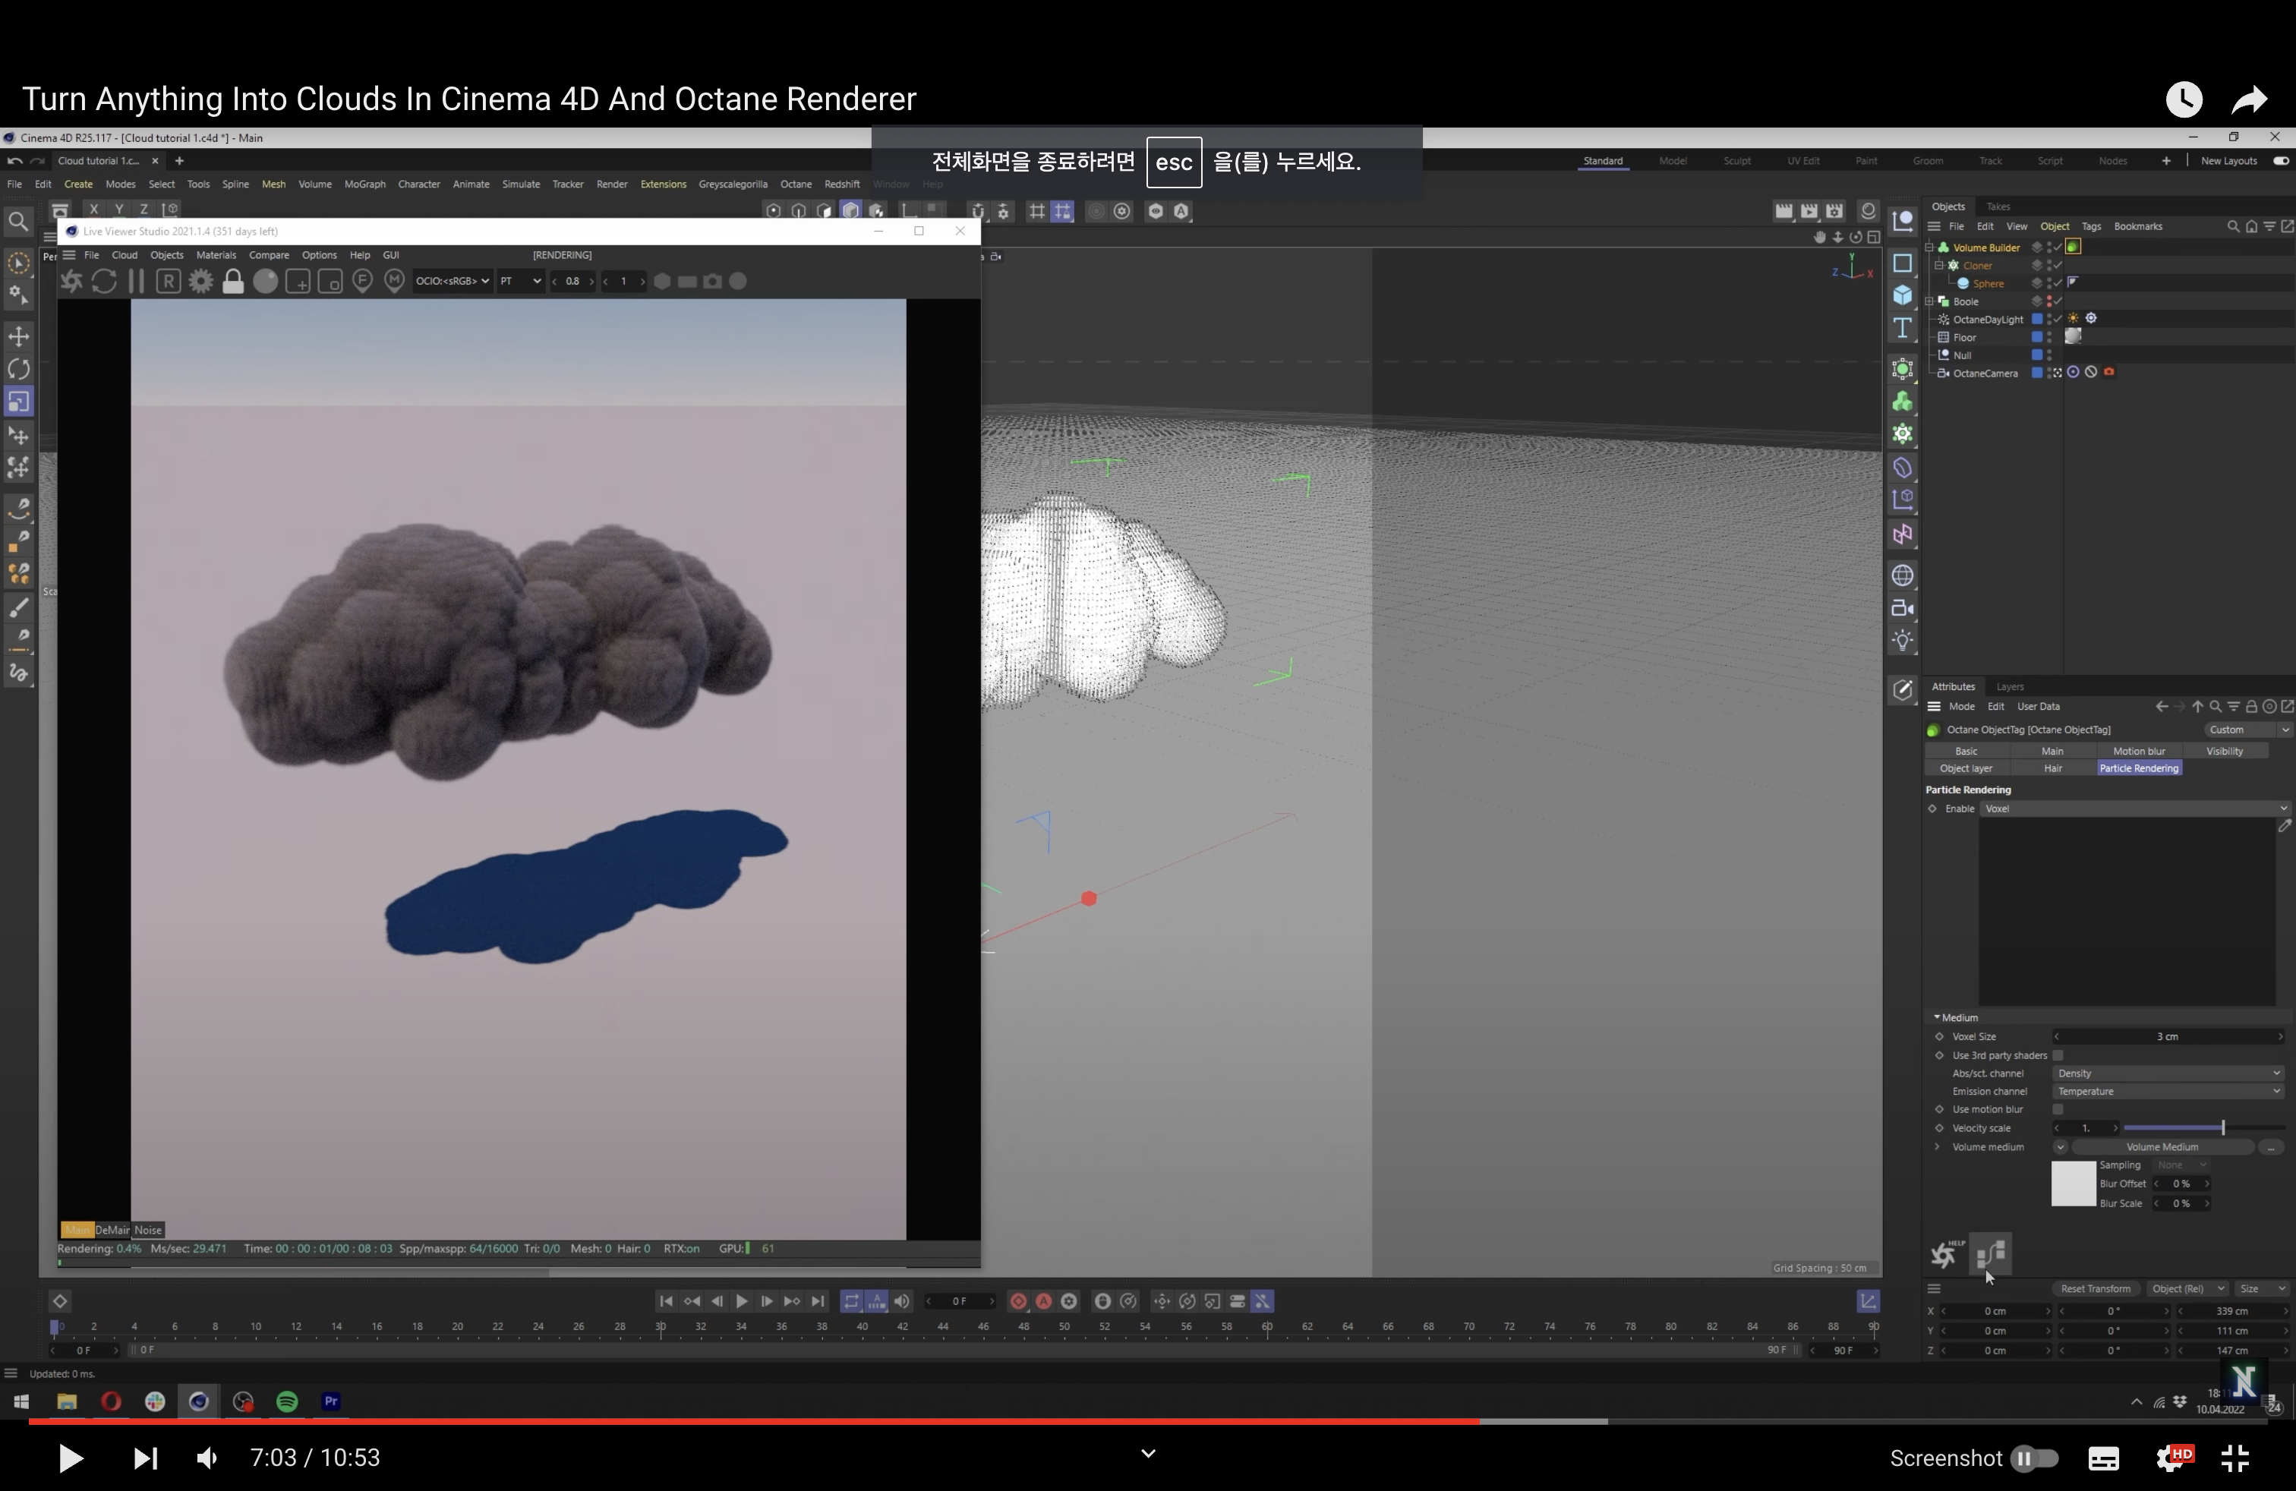The width and height of the screenshot is (2296, 1491).
Task: Select the DeMain render pass button
Action: click(112, 1230)
